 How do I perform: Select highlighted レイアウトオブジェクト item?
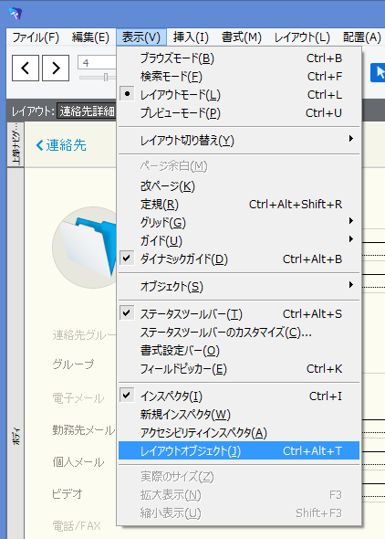(x=239, y=450)
